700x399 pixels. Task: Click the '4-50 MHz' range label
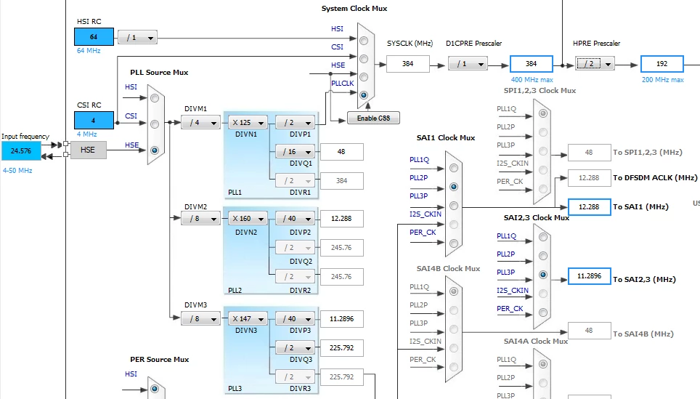point(17,171)
